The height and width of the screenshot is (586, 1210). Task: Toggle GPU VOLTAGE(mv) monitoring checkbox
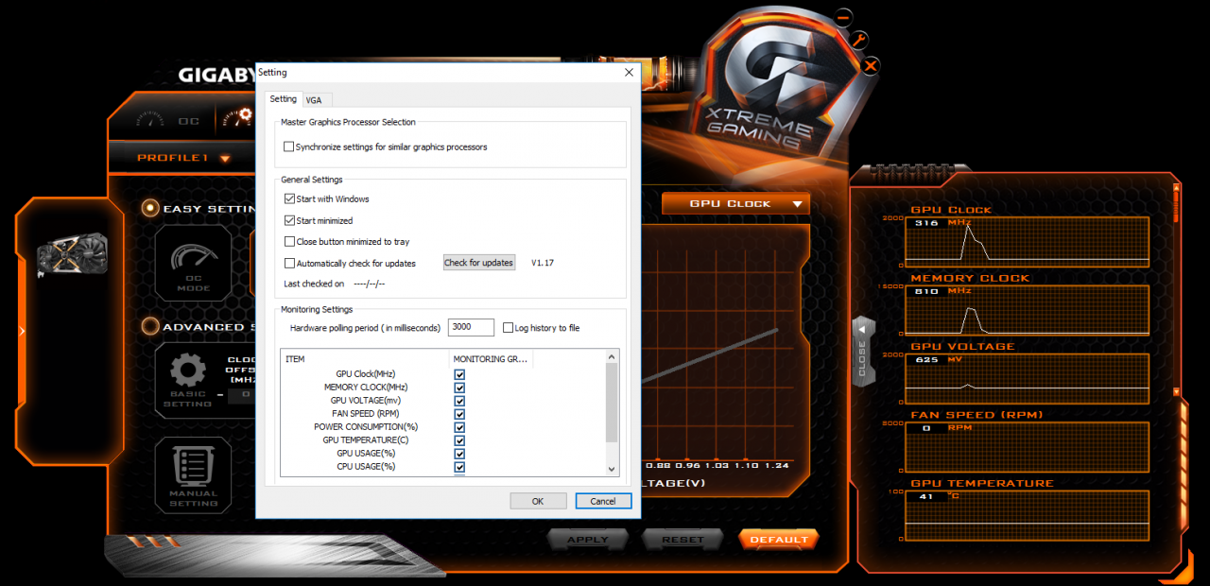[x=459, y=401]
